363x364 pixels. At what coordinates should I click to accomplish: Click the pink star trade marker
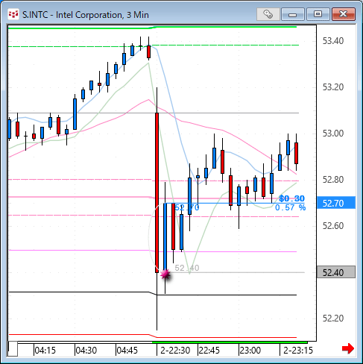(x=165, y=274)
